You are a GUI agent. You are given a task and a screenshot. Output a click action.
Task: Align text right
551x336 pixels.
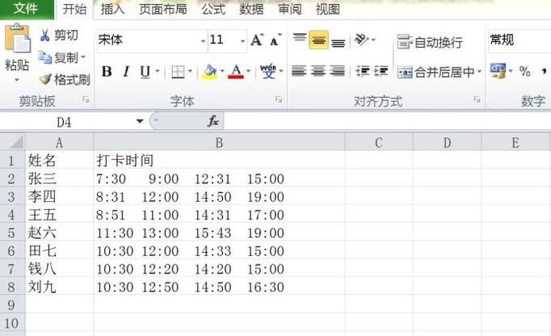(338, 71)
